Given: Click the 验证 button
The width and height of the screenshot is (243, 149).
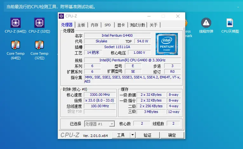Looking at the screenshot, I should (147, 135).
